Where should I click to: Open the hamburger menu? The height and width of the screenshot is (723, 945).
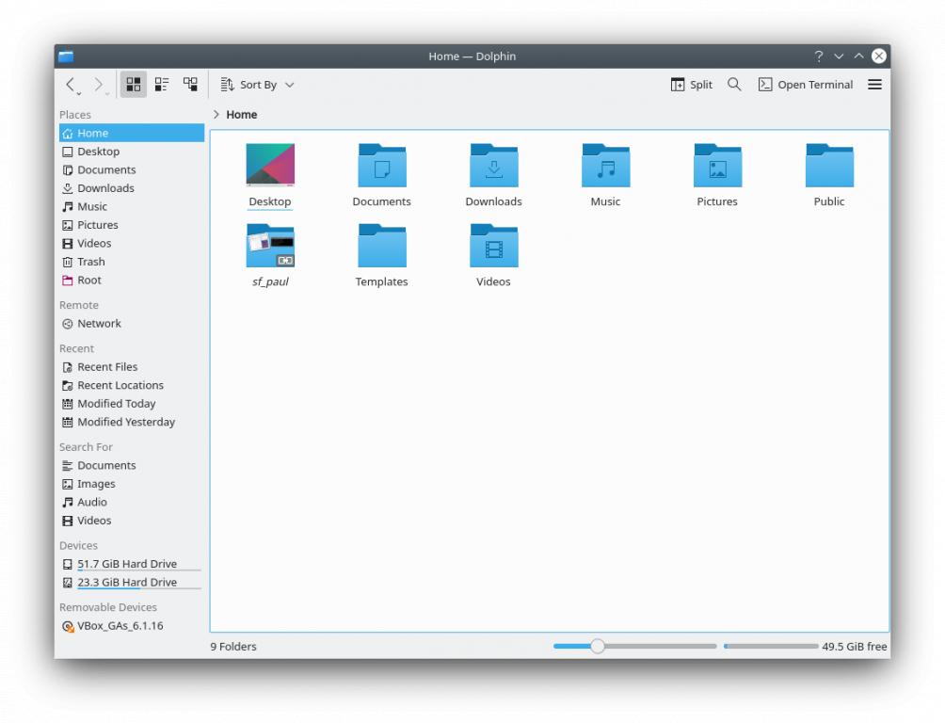click(874, 85)
